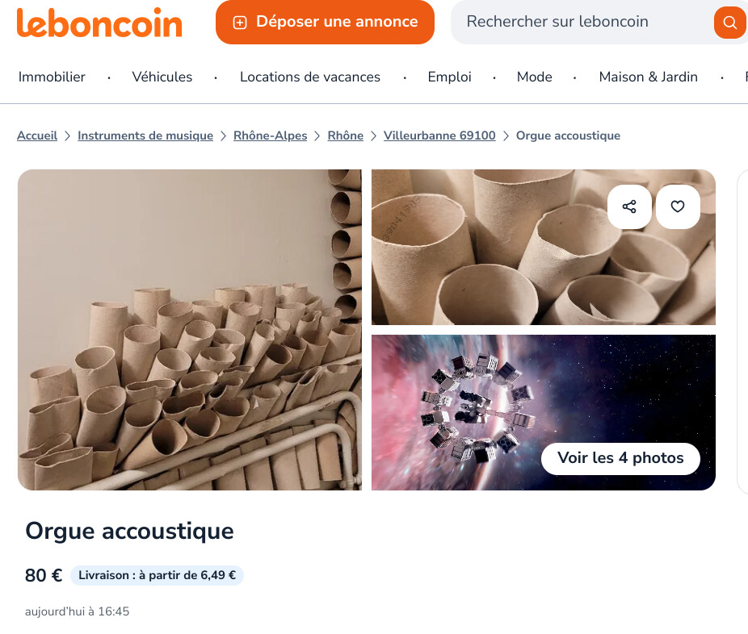Click Déposer une annonce button
The height and width of the screenshot is (634, 748).
tap(325, 22)
